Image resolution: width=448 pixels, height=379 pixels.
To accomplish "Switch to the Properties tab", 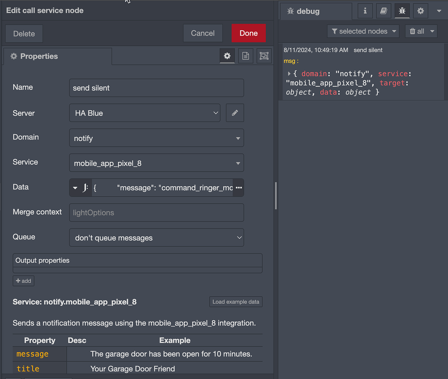I will pyautogui.click(x=58, y=56).
